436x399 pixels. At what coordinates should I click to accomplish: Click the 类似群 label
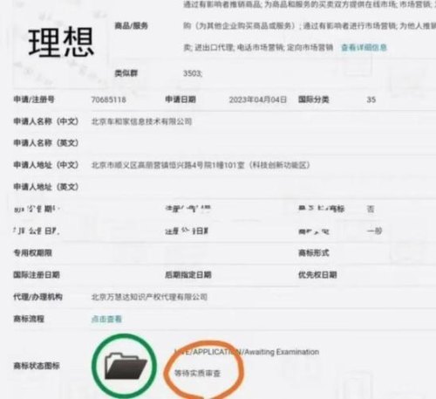(x=126, y=73)
